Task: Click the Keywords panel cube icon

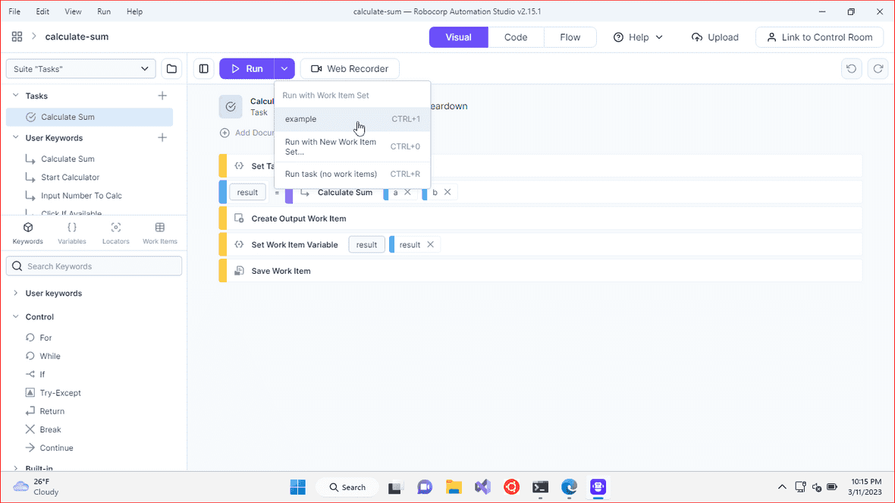Action: click(28, 226)
